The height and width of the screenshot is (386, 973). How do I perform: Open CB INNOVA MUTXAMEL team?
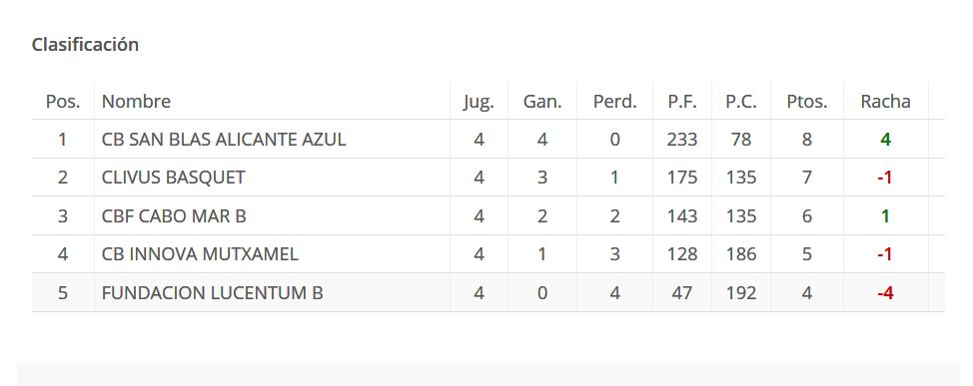(200, 254)
